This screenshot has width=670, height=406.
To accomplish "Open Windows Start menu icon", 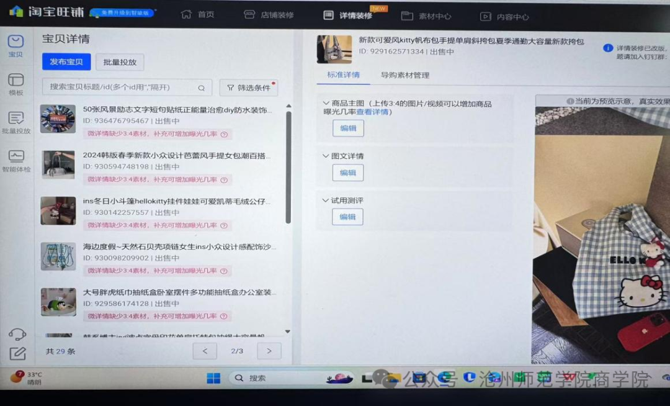I will 213,377.
